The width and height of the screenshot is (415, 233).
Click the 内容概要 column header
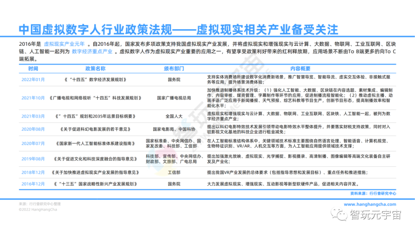[x=300, y=69]
